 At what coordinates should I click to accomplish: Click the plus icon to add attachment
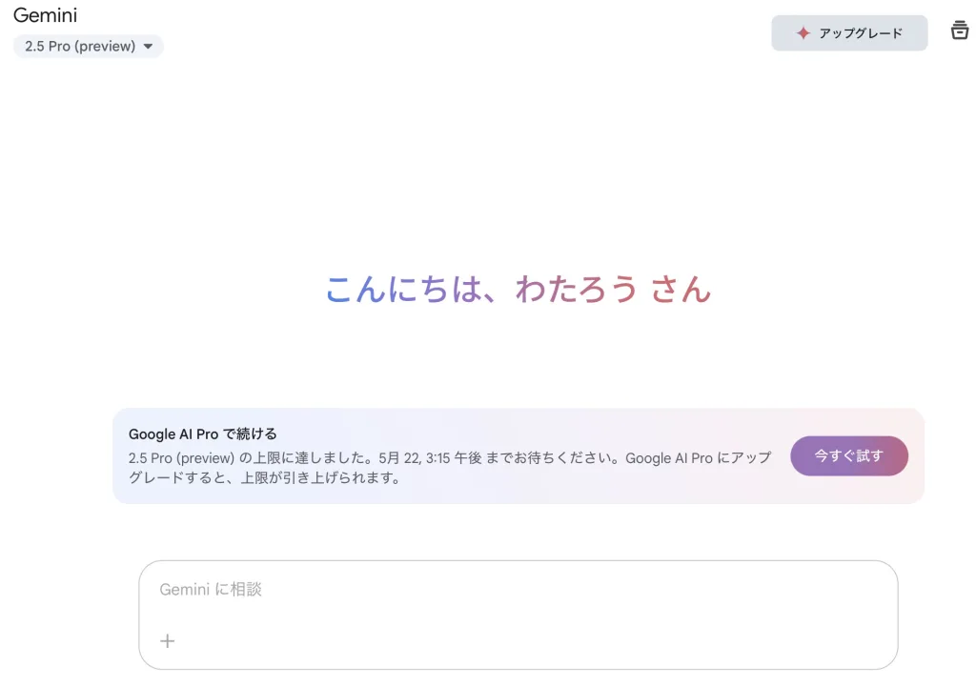tap(168, 640)
